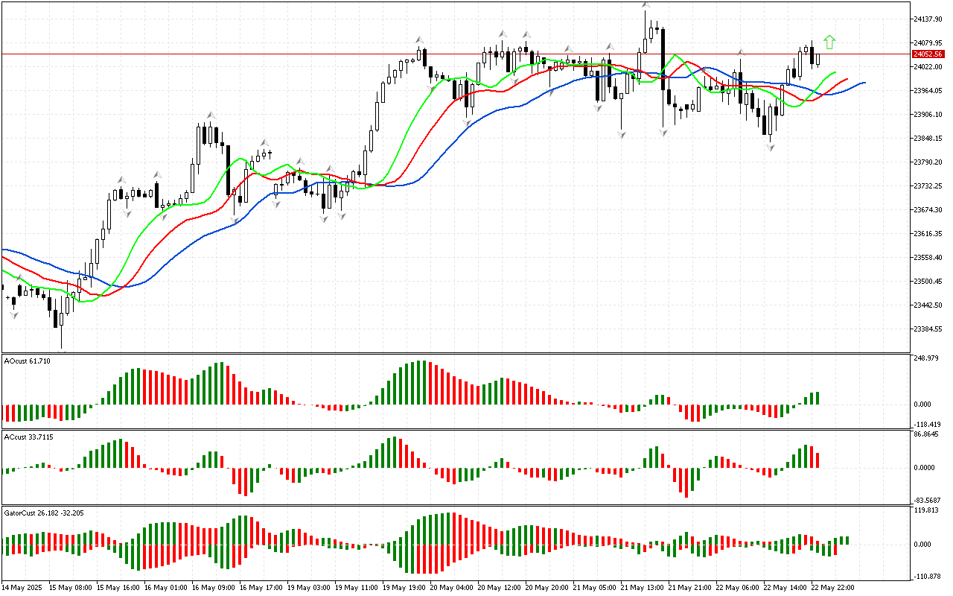
Task: Select the red Alligator teeth line's right end
Action: coord(847,79)
